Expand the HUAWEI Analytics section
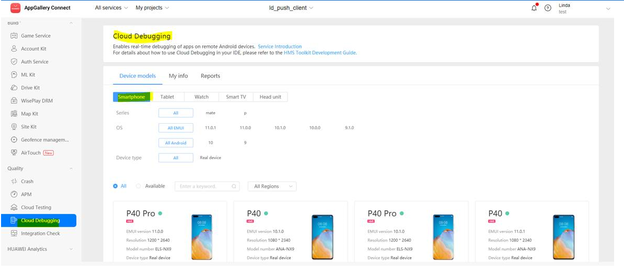624x273 pixels. (71, 249)
